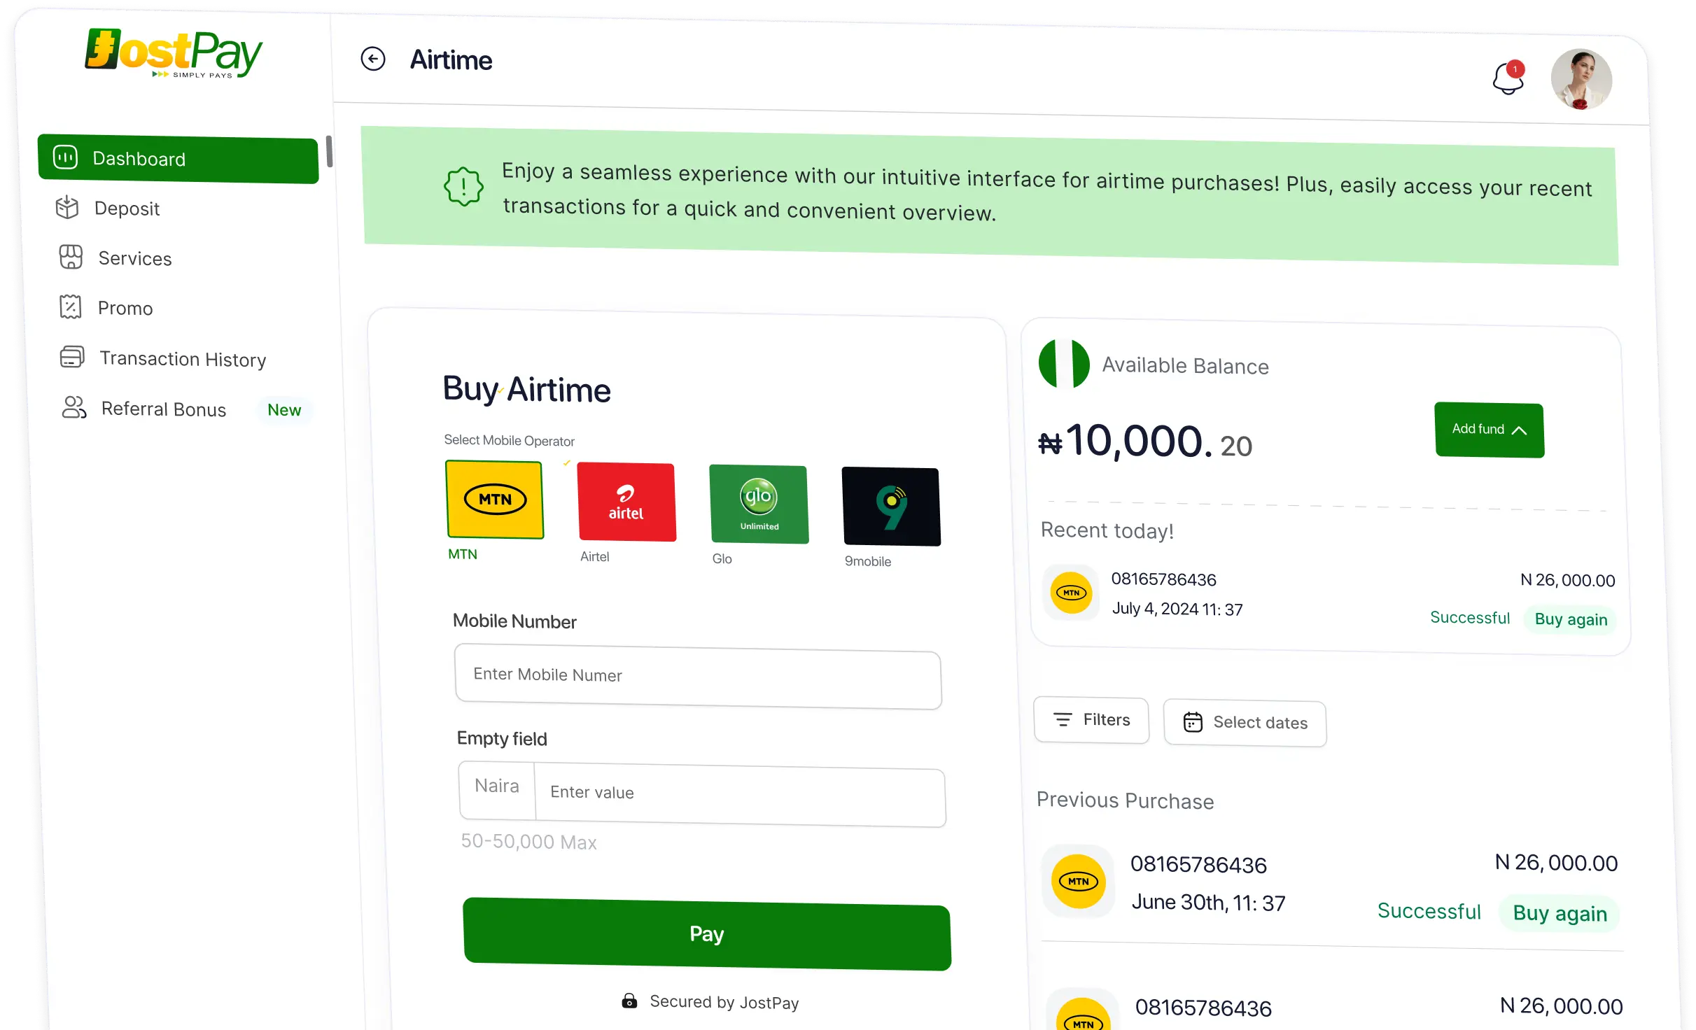Open Transaction History from sidebar
This screenshot has width=1696, height=1030.
tap(182, 359)
